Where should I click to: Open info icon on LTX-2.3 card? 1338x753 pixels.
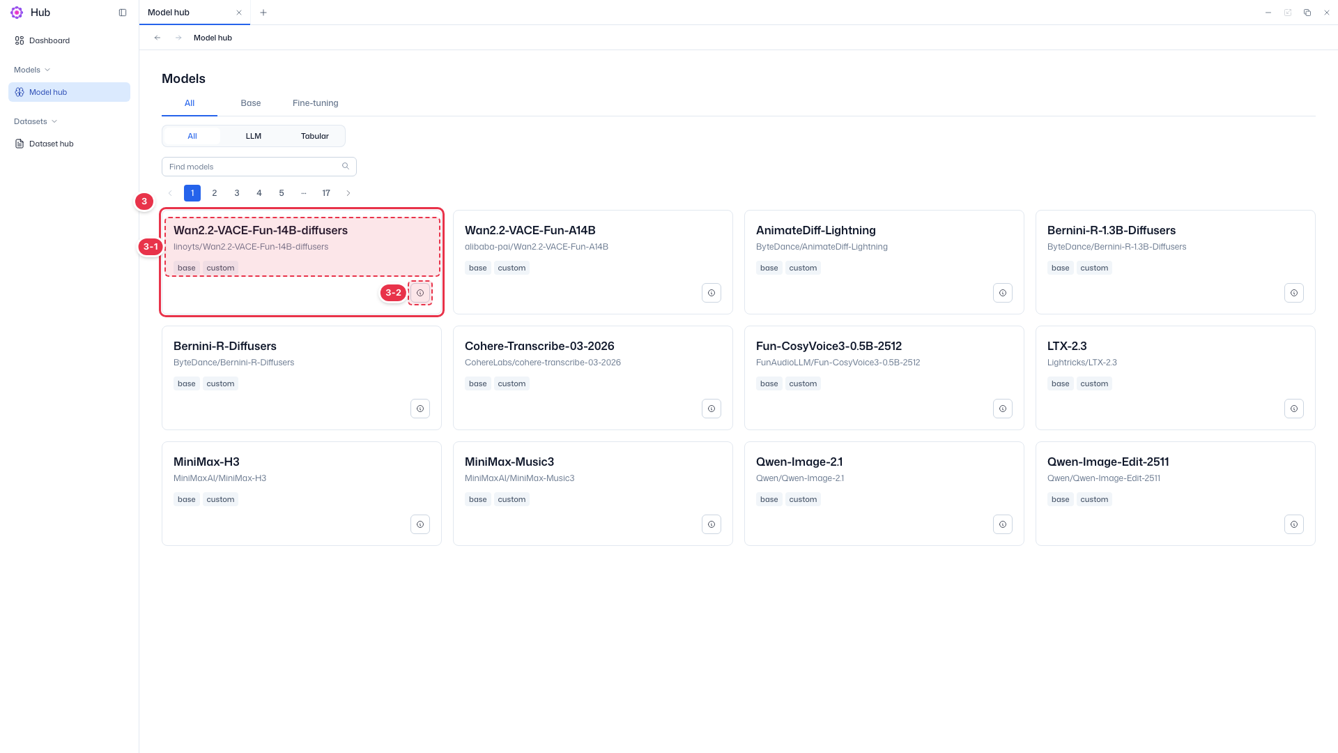click(1294, 409)
